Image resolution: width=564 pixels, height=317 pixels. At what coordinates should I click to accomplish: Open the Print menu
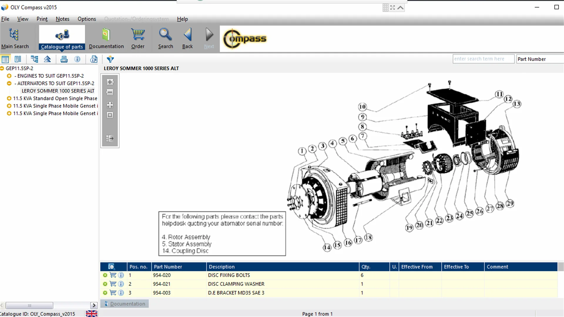[x=42, y=19]
